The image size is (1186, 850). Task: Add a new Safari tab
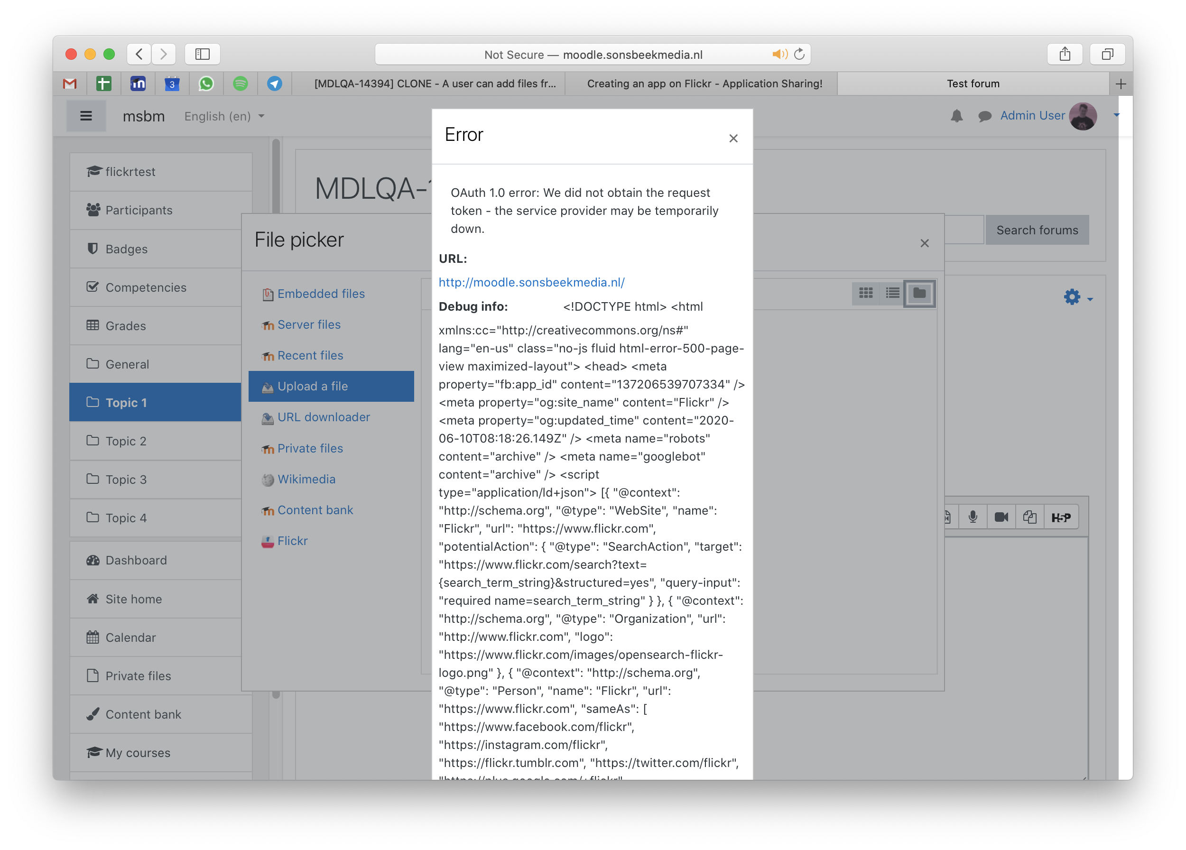(x=1121, y=83)
